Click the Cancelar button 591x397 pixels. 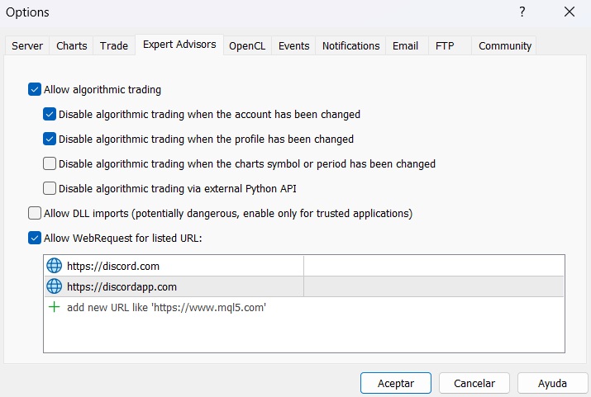pyautogui.click(x=474, y=383)
